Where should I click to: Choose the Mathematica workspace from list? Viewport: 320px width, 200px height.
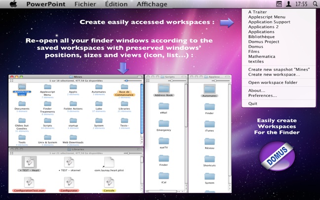pyautogui.click(x=263, y=57)
